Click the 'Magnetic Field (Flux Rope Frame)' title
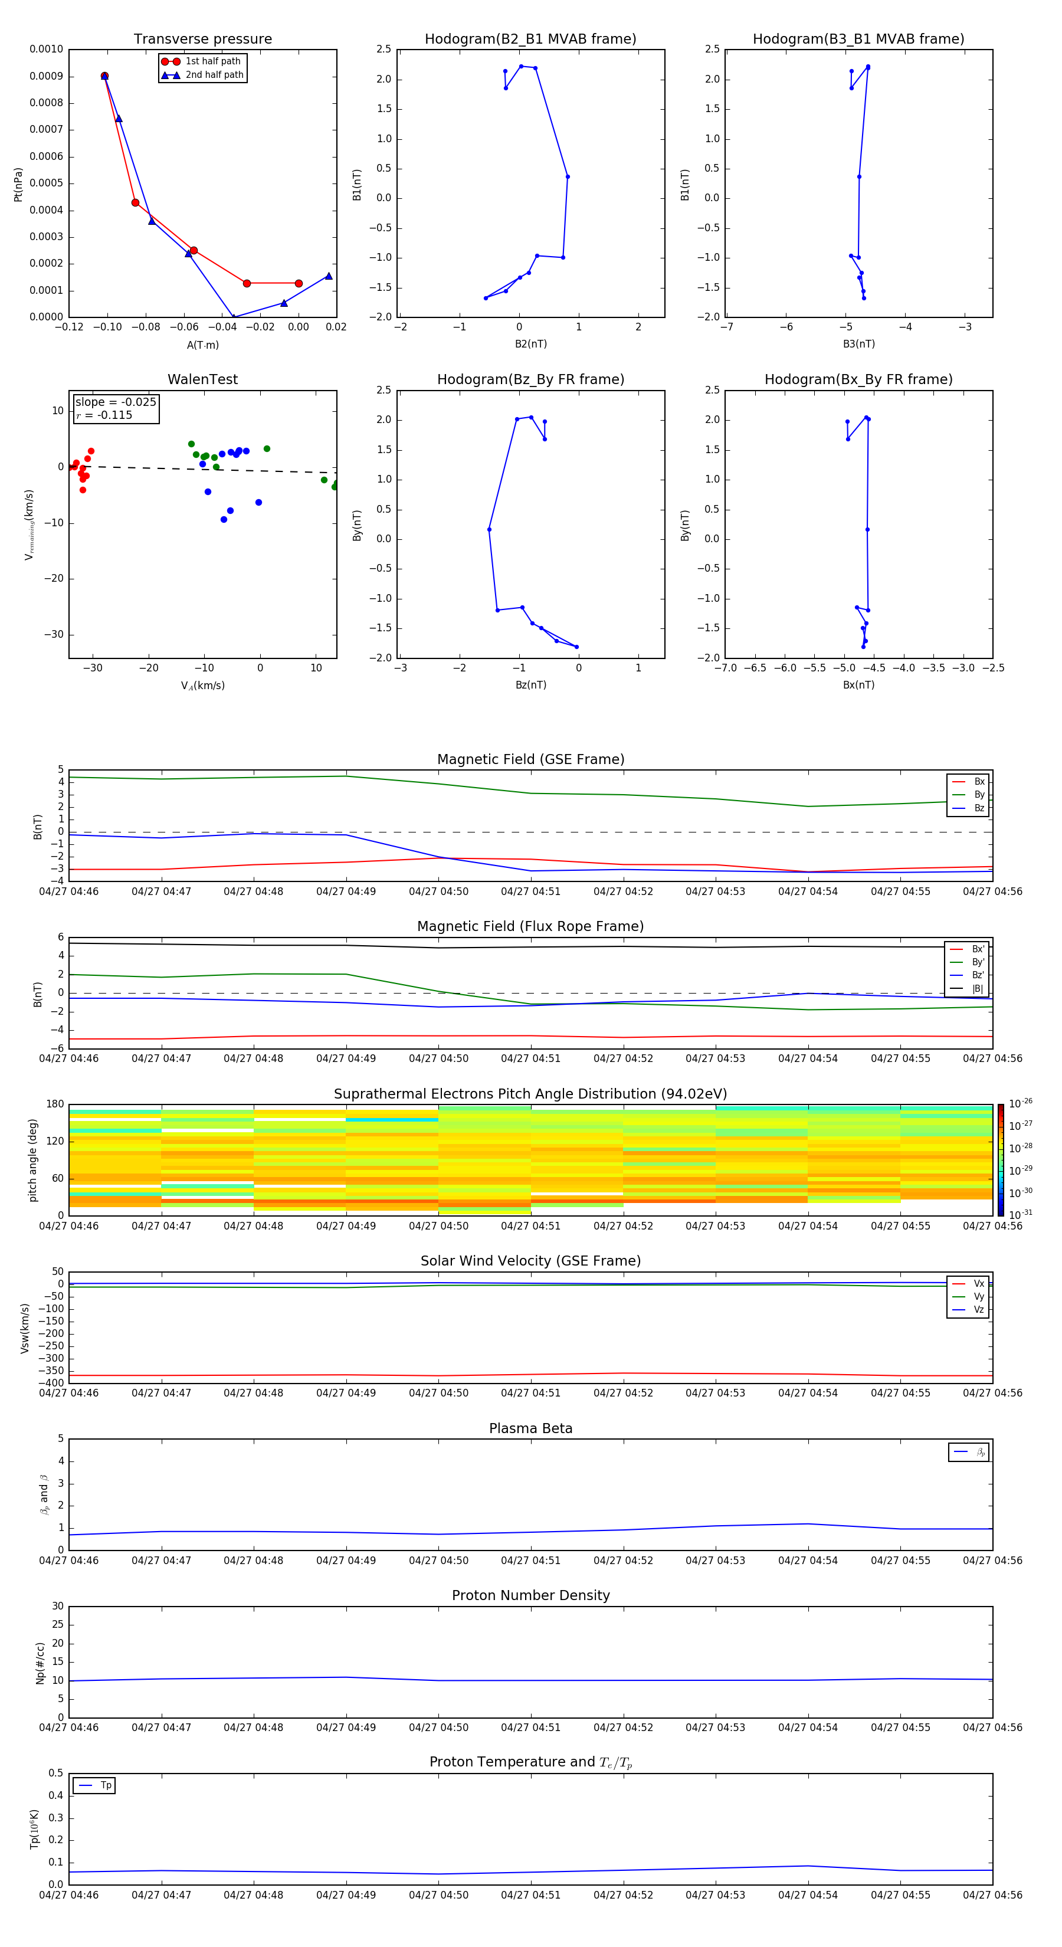 pyautogui.click(x=530, y=927)
